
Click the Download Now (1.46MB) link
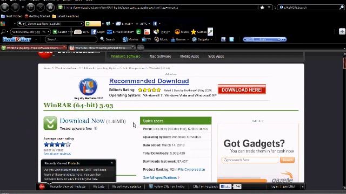pyautogui.click(x=92, y=121)
